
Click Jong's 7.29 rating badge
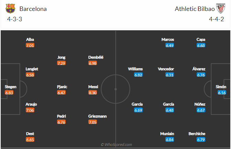(x=62, y=63)
